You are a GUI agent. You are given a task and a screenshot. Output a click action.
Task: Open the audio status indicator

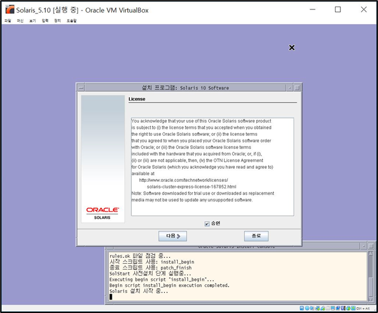[312, 308]
